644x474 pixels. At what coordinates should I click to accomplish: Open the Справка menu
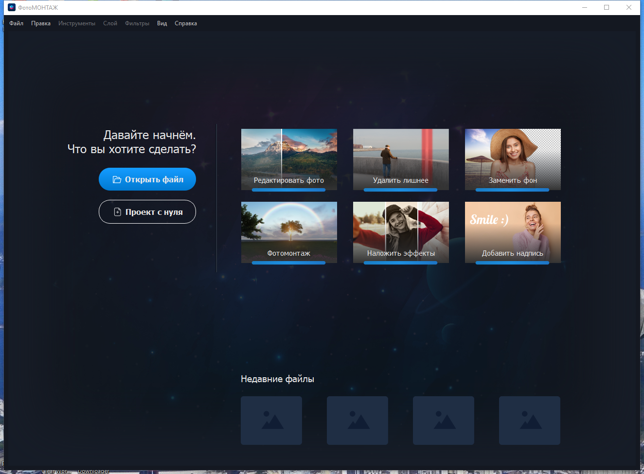pos(185,23)
